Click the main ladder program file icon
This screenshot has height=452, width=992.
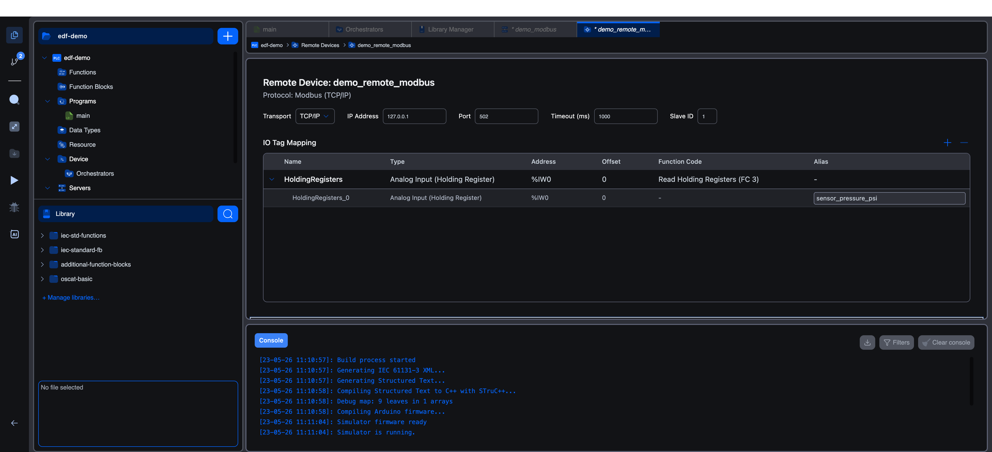[x=69, y=116]
